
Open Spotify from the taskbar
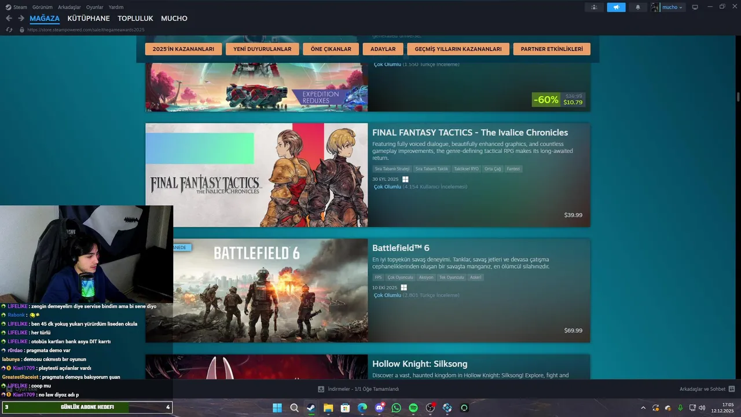click(x=413, y=408)
